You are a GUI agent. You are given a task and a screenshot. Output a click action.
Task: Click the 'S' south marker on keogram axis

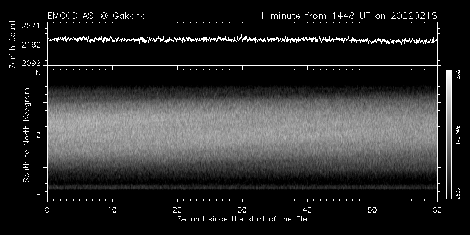(x=38, y=197)
